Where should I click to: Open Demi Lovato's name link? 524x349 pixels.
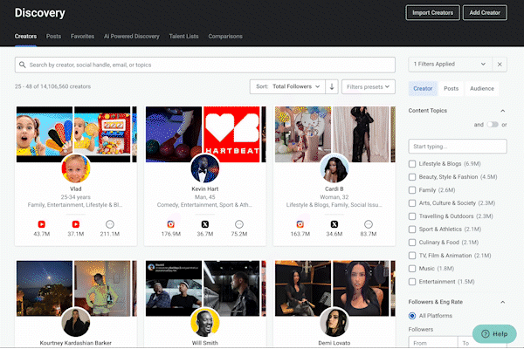pyautogui.click(x=334, y=343)
